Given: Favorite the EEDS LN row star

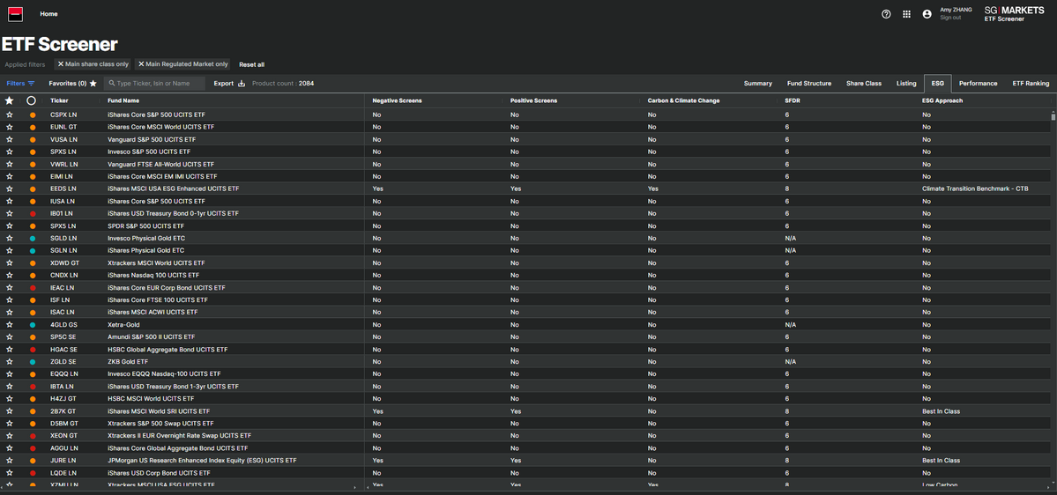Looking at the screenshot, I should point(10,188).
